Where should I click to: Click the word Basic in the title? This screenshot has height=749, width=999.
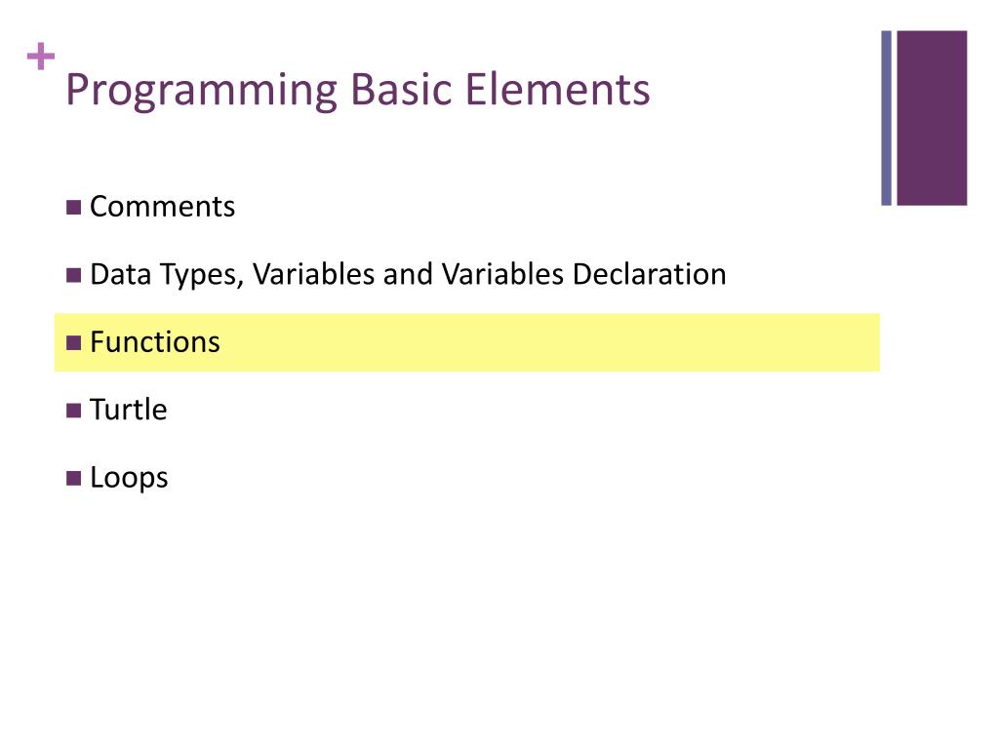(x=401, y=88)
